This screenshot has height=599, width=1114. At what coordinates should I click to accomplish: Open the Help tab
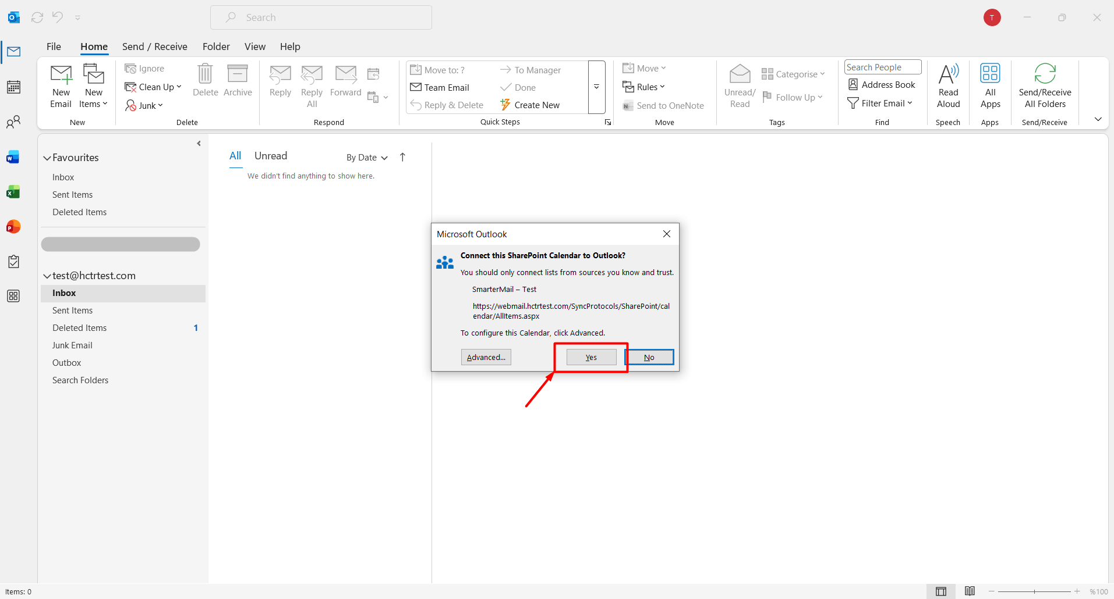[x=290, y=47]
